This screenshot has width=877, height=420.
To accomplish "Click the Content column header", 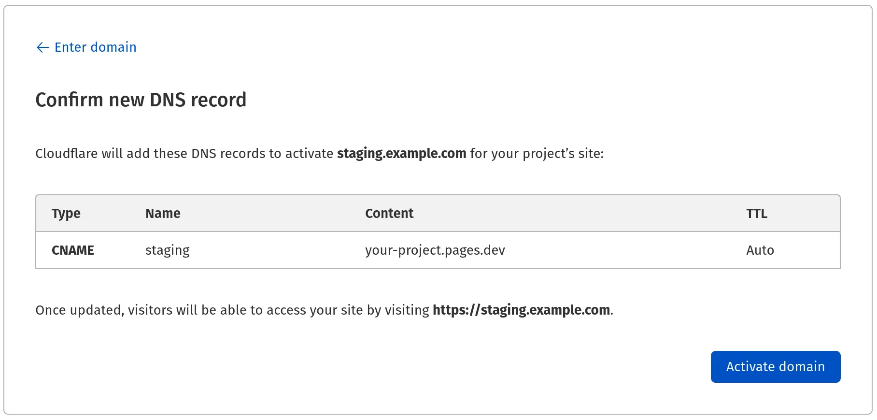I will point(389,213).
